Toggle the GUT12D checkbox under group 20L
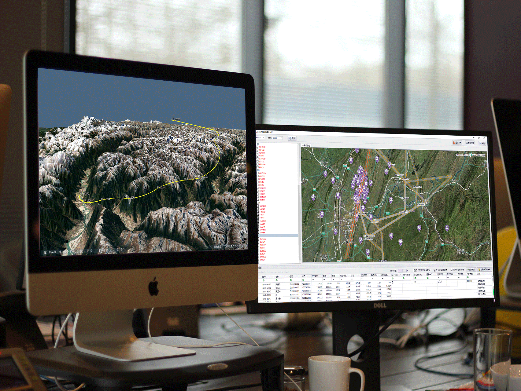Viewport: 521px width, 391px height. tap(258, 173)
